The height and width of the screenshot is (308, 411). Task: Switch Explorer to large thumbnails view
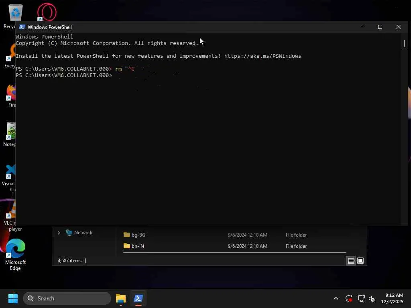coord(360,261)
